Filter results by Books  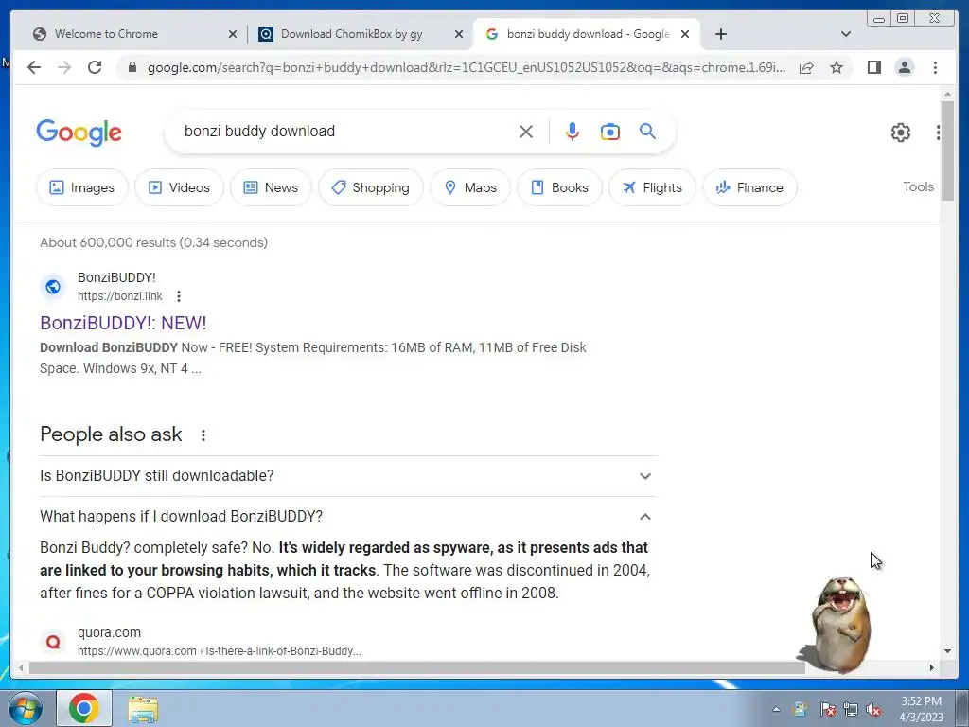[559, 187]
